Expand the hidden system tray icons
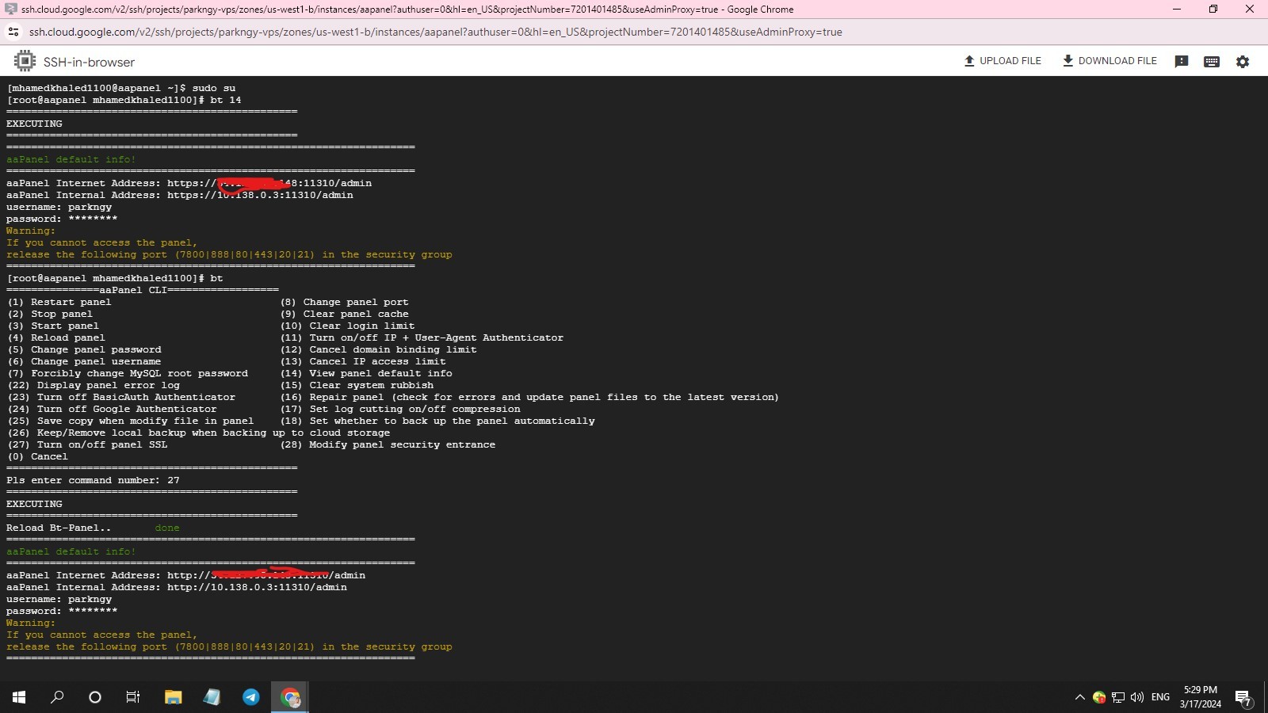Viewport: 1268px width, 713px height. (x=1079, y=697)
